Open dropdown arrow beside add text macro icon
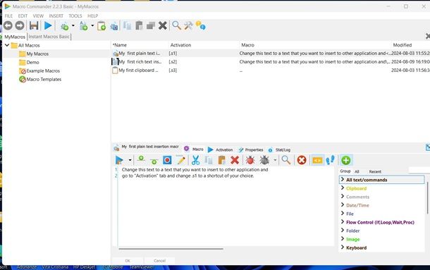The width and height of the screenshot is (430, 270). tap(92, 26)
